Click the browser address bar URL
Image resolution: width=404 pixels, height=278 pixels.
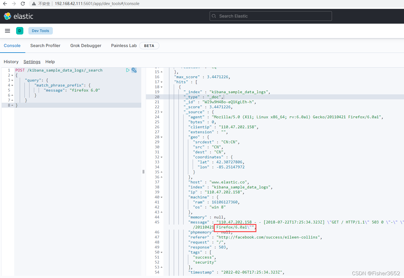(x=97, y=4)
